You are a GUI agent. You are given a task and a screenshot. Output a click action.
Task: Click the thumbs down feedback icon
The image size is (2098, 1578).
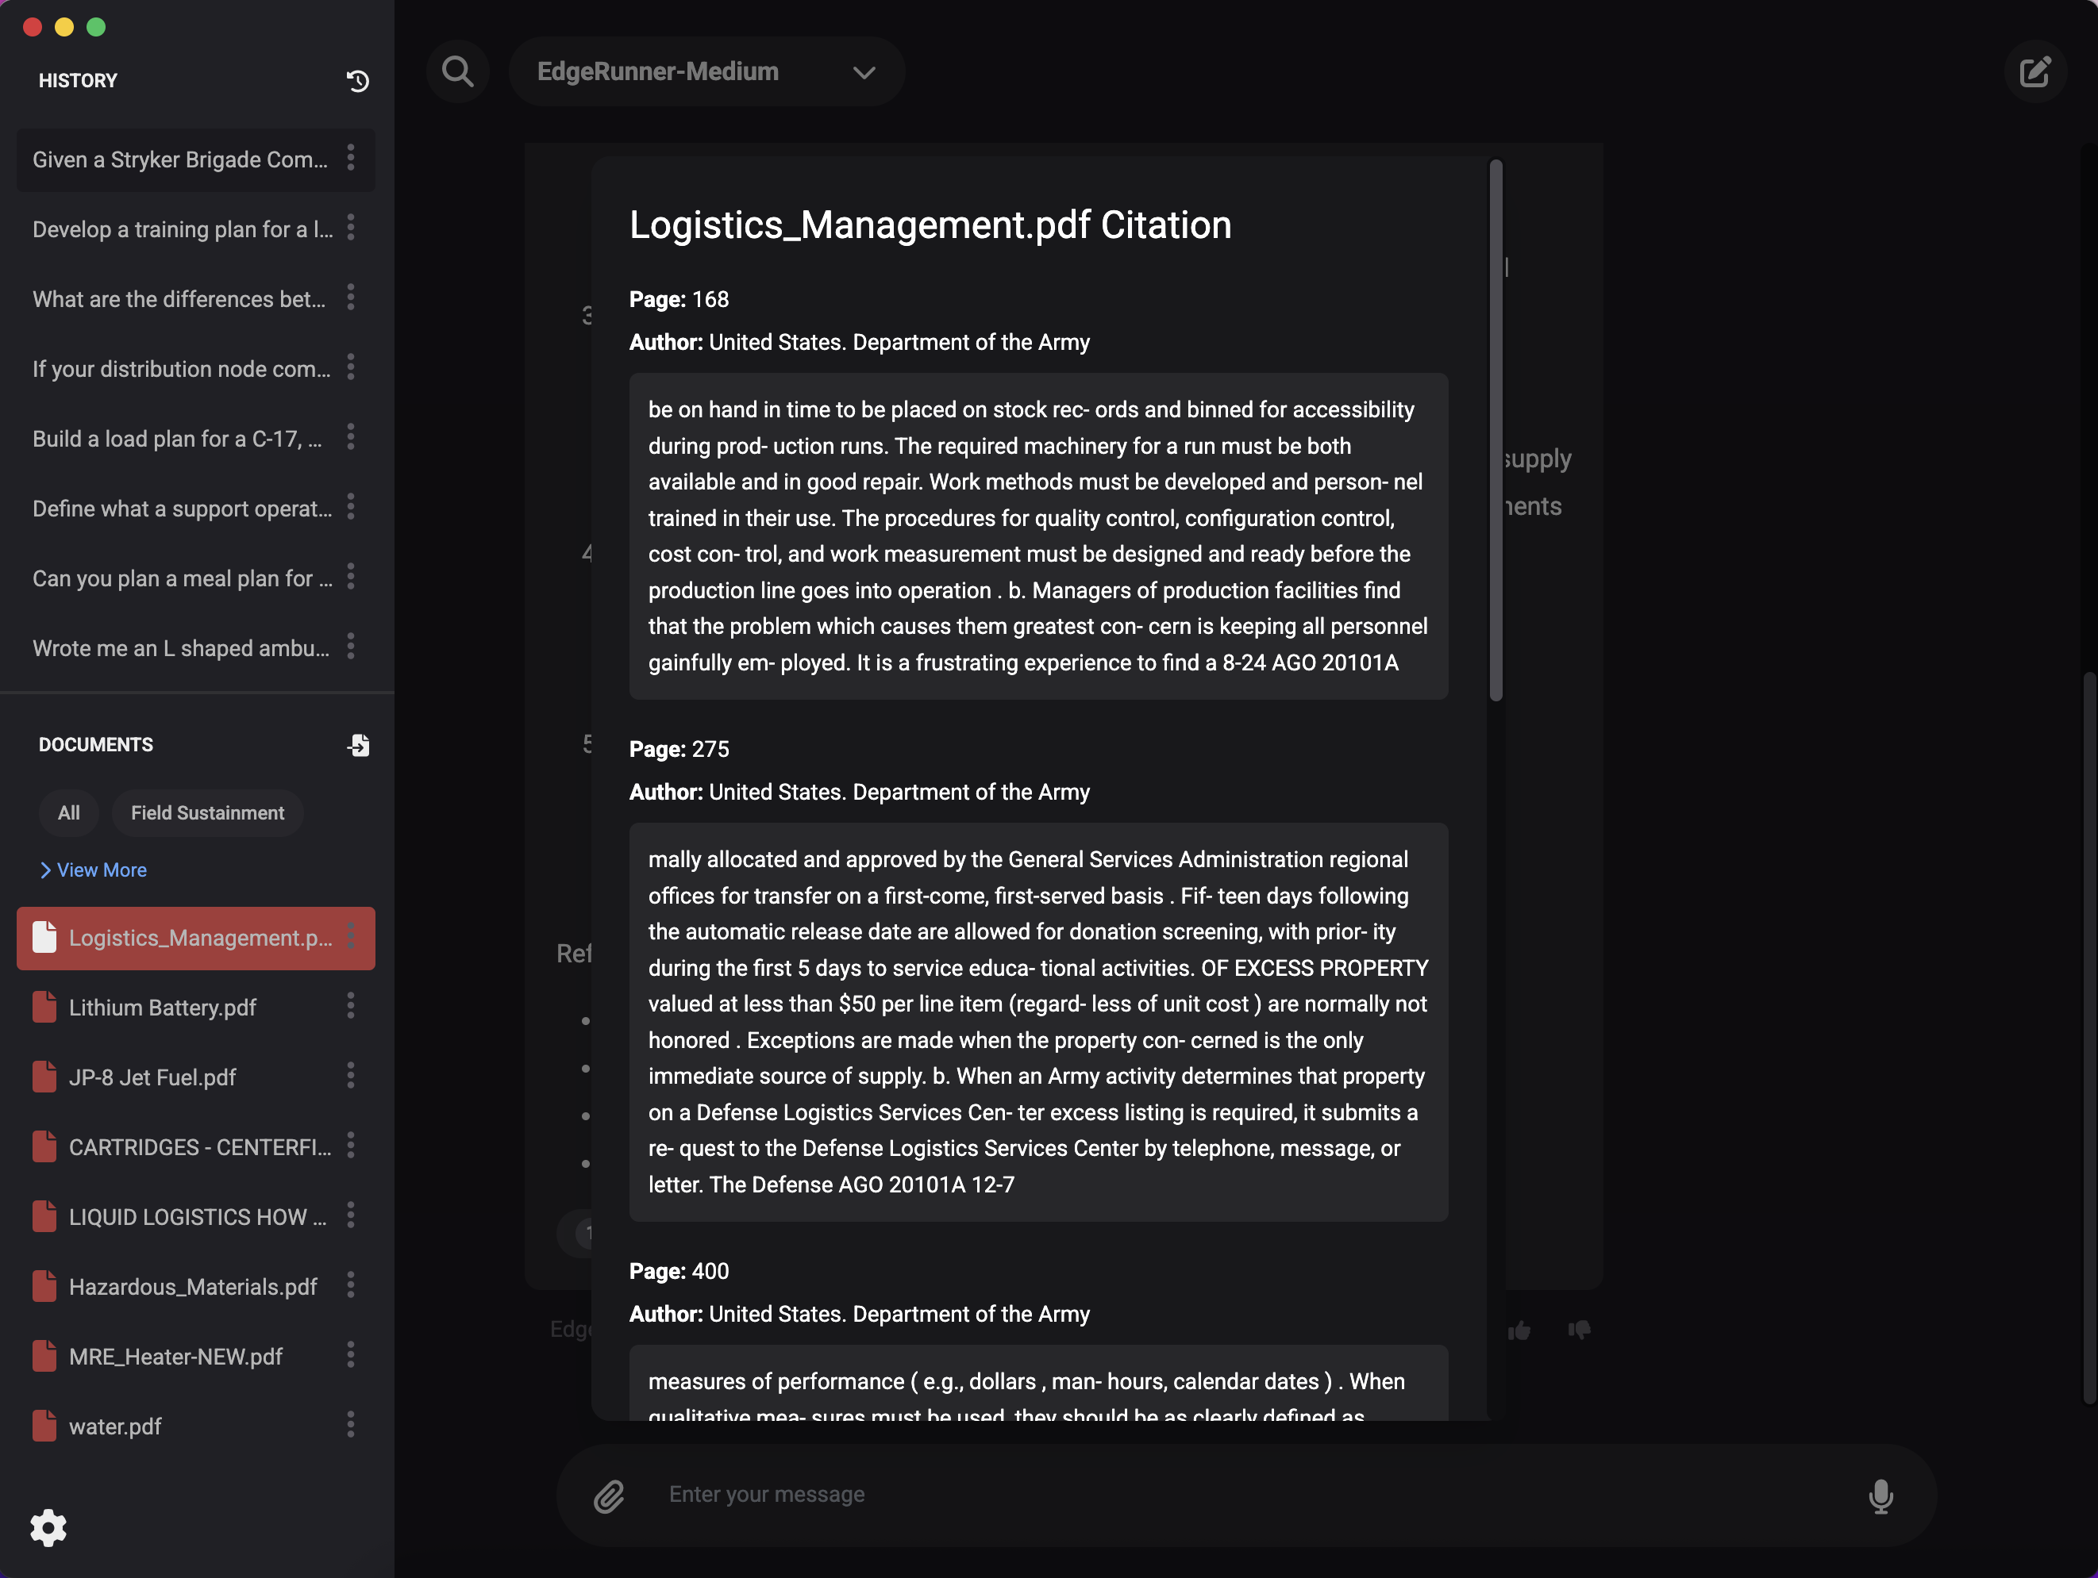coord(1579,1330)
